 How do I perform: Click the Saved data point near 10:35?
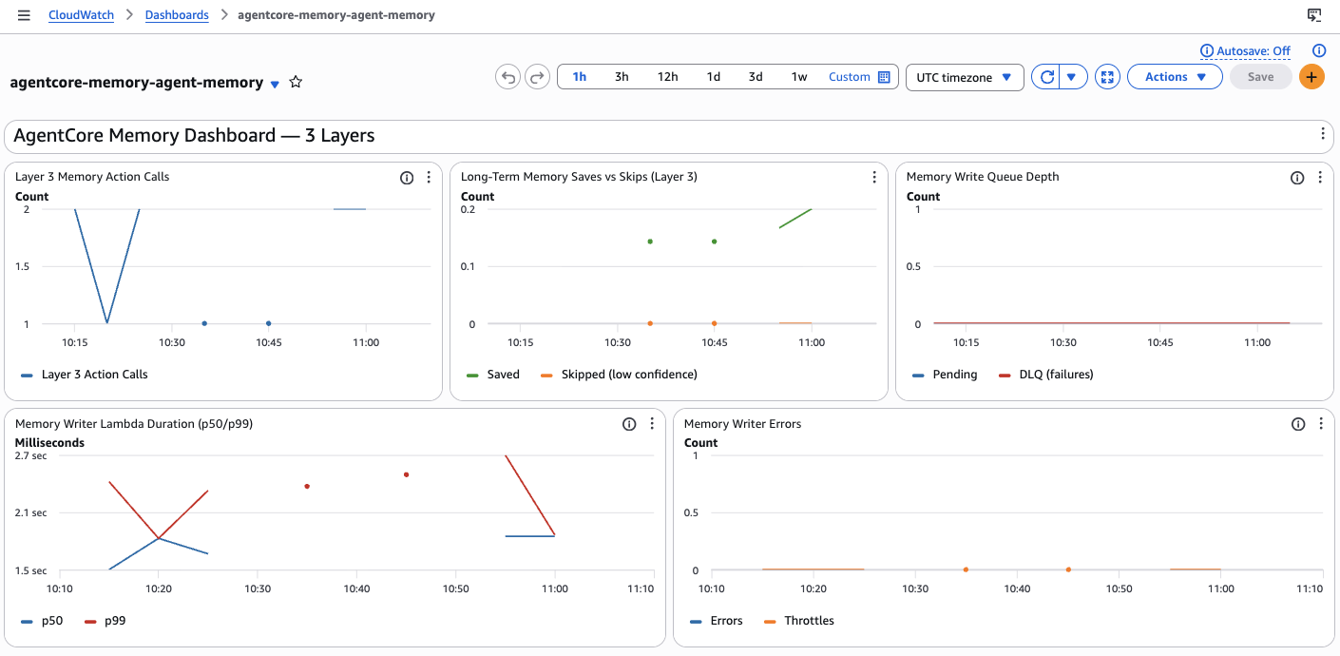pos(650,241)
